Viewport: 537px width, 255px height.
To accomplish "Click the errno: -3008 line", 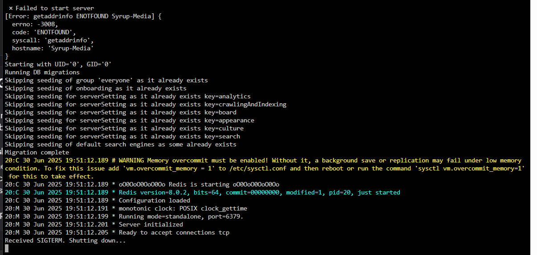I will [35, 24].
